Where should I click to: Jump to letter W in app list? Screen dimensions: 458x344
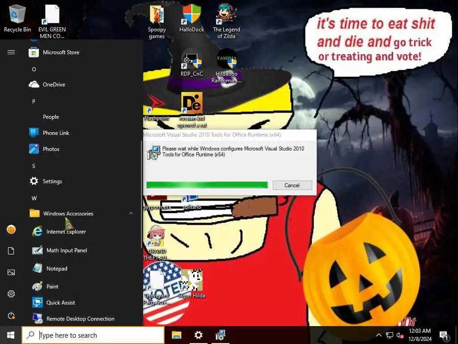(x=34, y=198)
